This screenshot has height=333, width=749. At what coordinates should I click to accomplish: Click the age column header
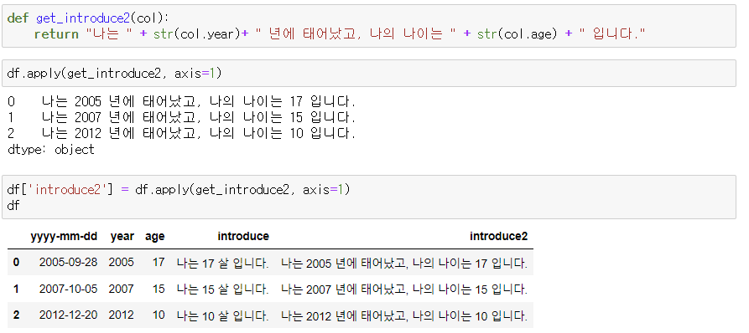[x=155, y=237]
